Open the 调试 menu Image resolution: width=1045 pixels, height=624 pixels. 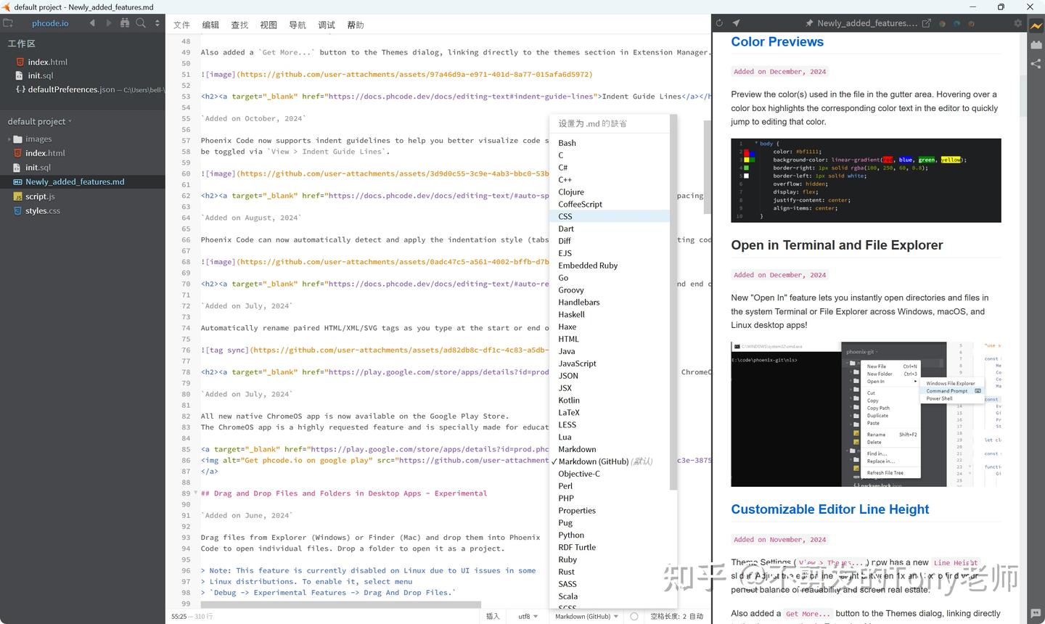point(326,24)
